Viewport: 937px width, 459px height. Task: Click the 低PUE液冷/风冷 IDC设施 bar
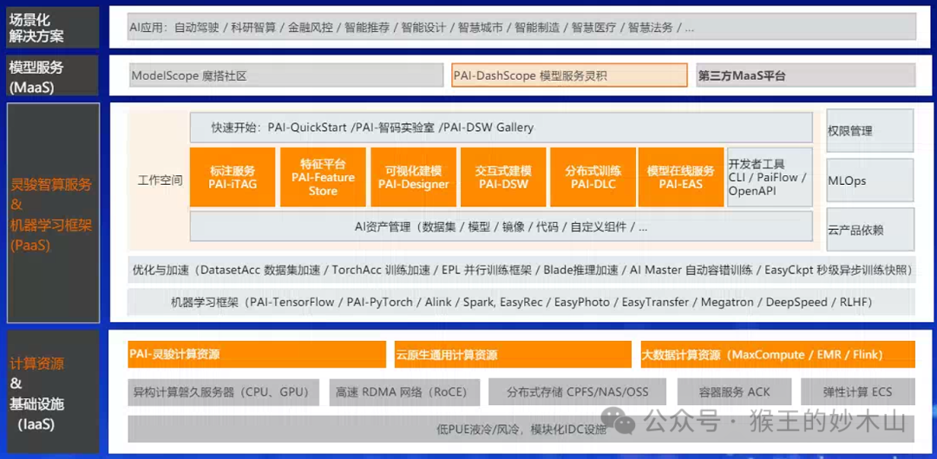pos(521,429)
